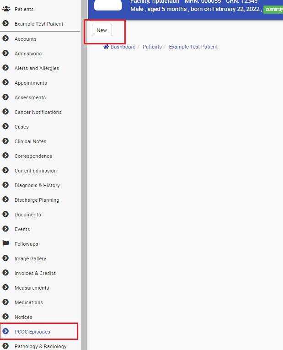283x350 pixels.
Task: Click the arrow icon beside Discharge Planning
Action: click(5, 199)
